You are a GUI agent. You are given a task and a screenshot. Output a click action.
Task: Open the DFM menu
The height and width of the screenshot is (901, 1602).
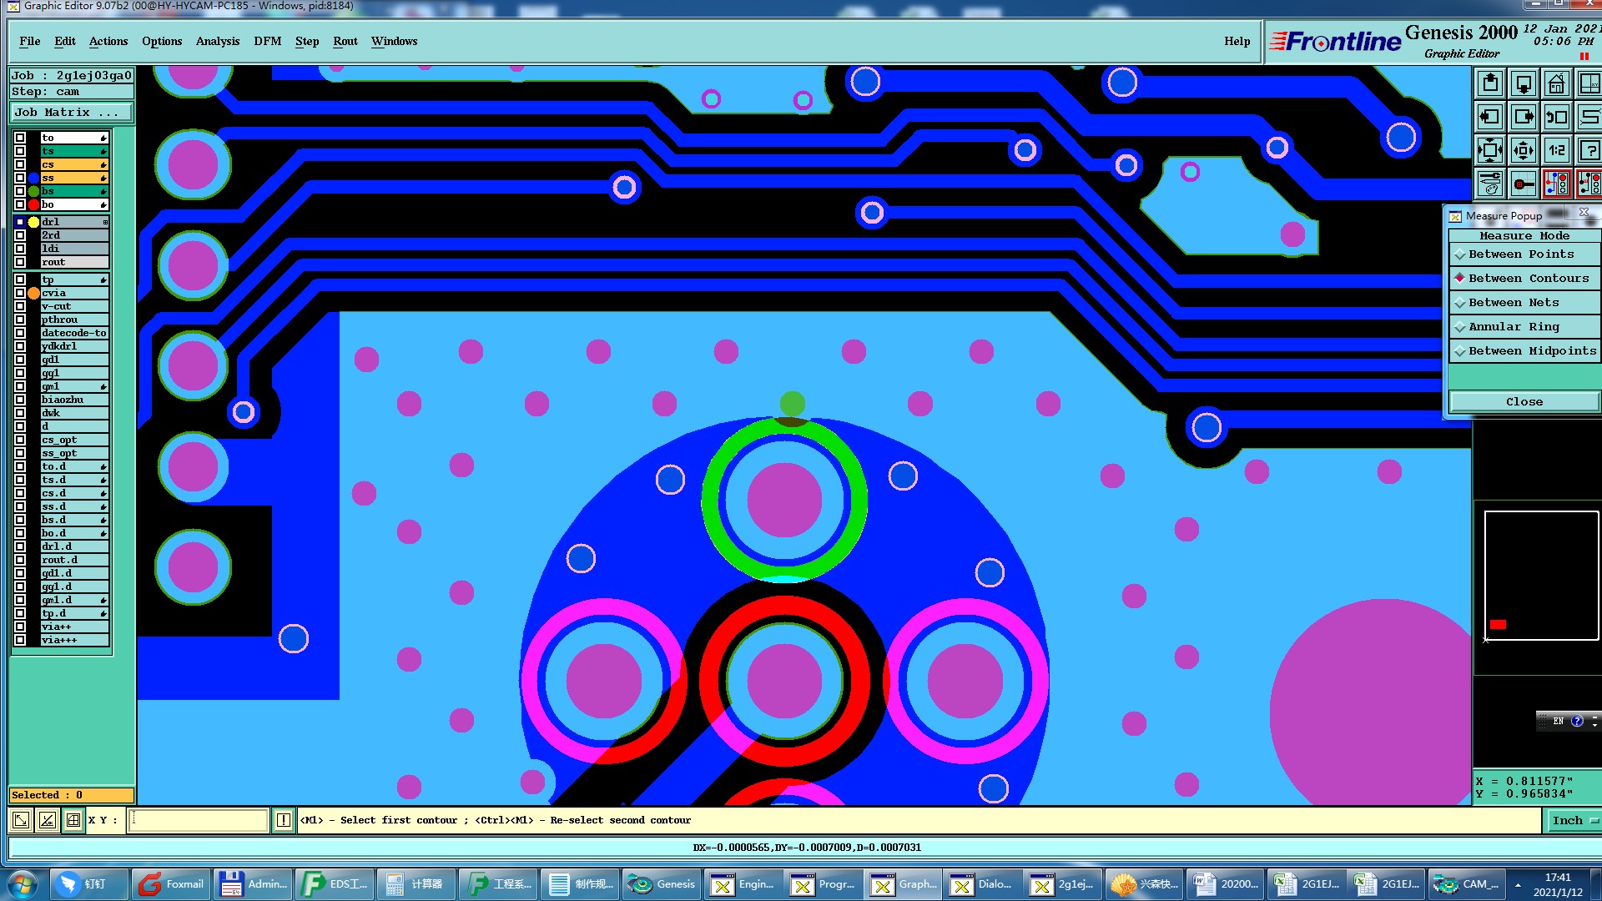pos(267,41)
